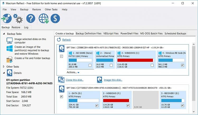Viewport: 198px width, 115px height.
Task: Expand the Other Tasks section
Action: point(4,67)
